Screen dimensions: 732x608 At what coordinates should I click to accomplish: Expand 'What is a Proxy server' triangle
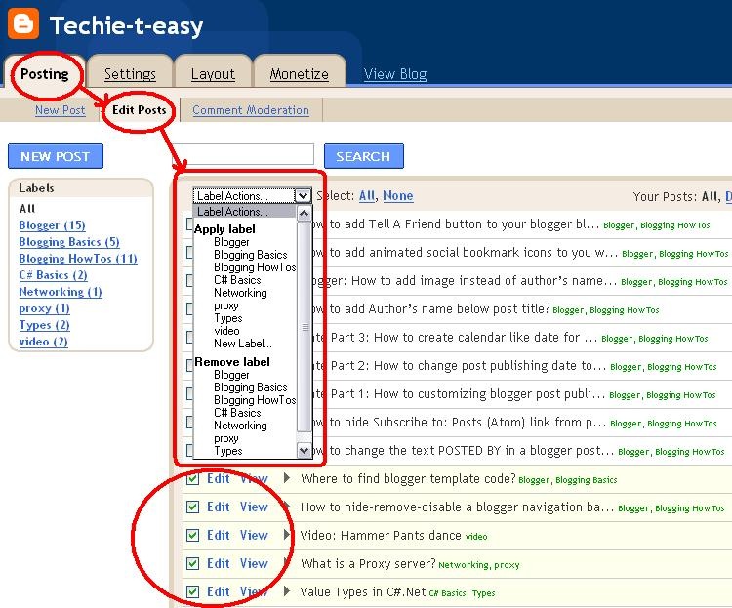pyautogui.click(x=287, y=563)
